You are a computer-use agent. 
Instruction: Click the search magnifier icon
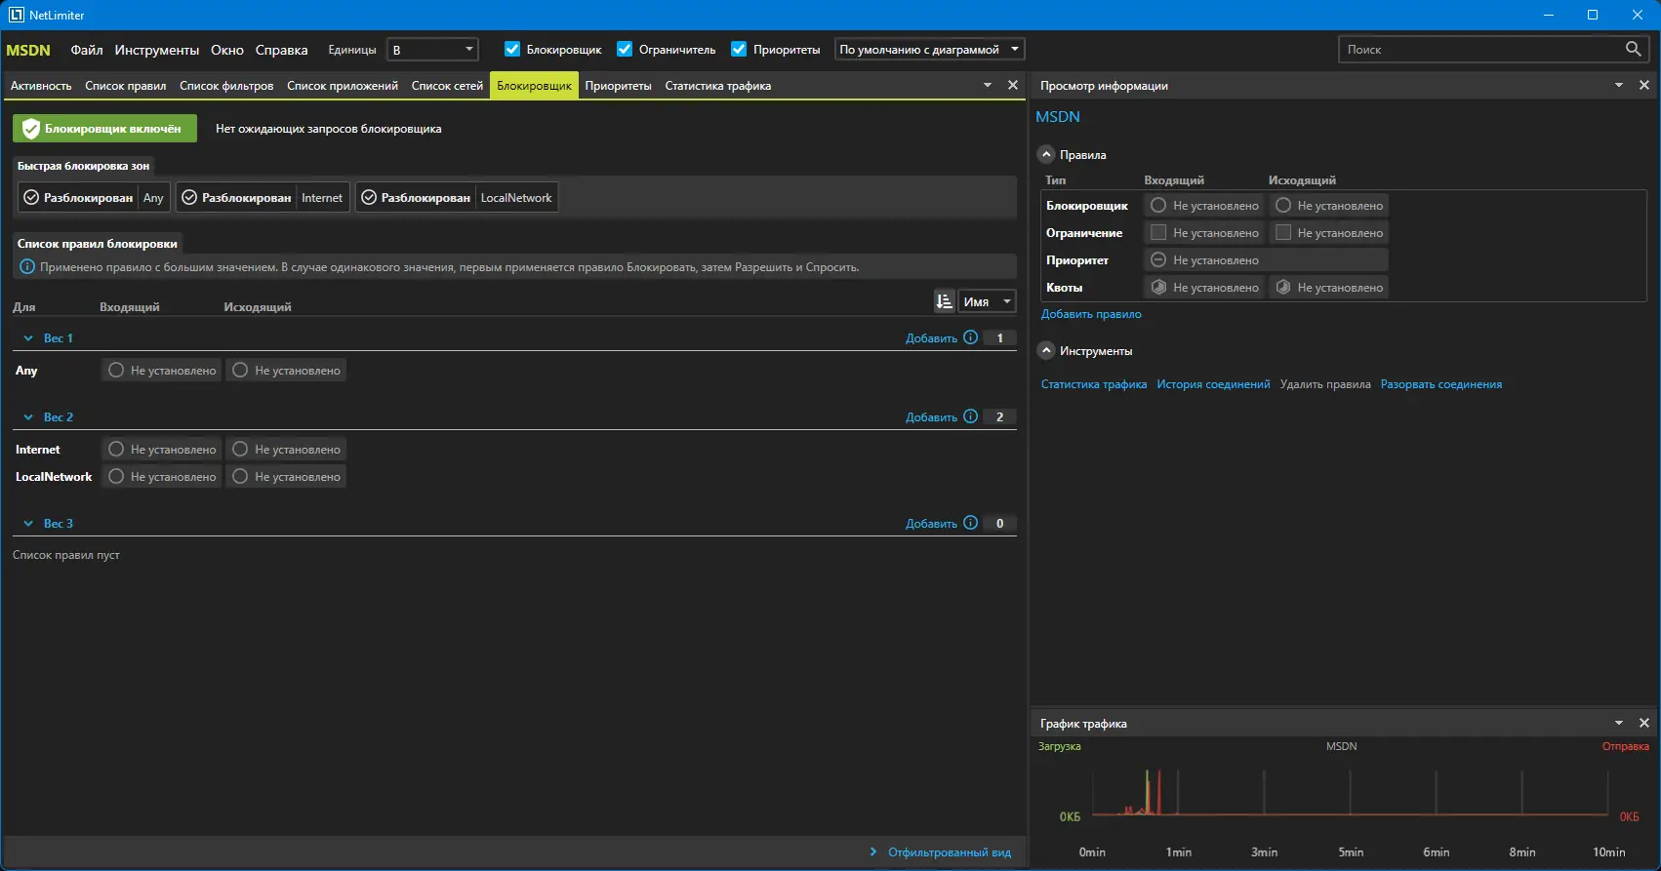pyautogui.click(x=1633, y=49)
